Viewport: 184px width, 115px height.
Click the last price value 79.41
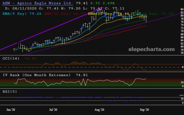[82, 3]
